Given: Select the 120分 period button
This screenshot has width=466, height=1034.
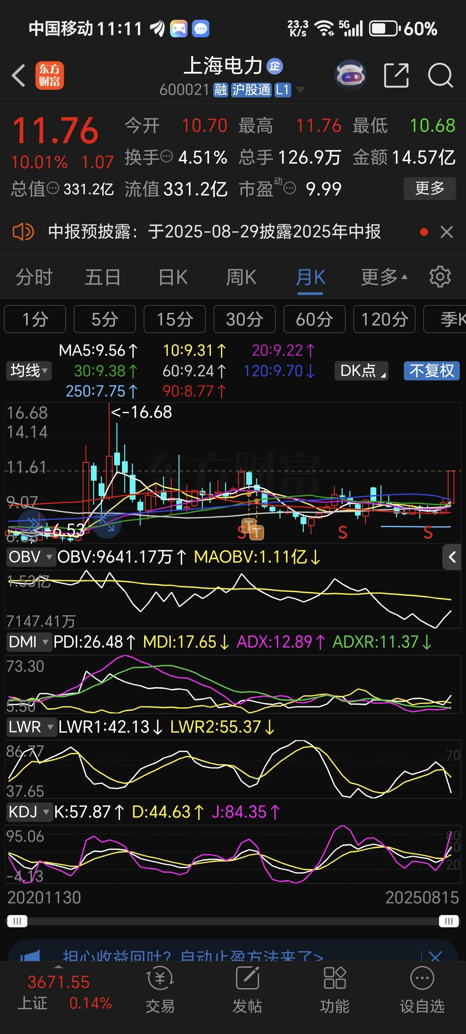Looking at the screenshot, I should (384, 319).
